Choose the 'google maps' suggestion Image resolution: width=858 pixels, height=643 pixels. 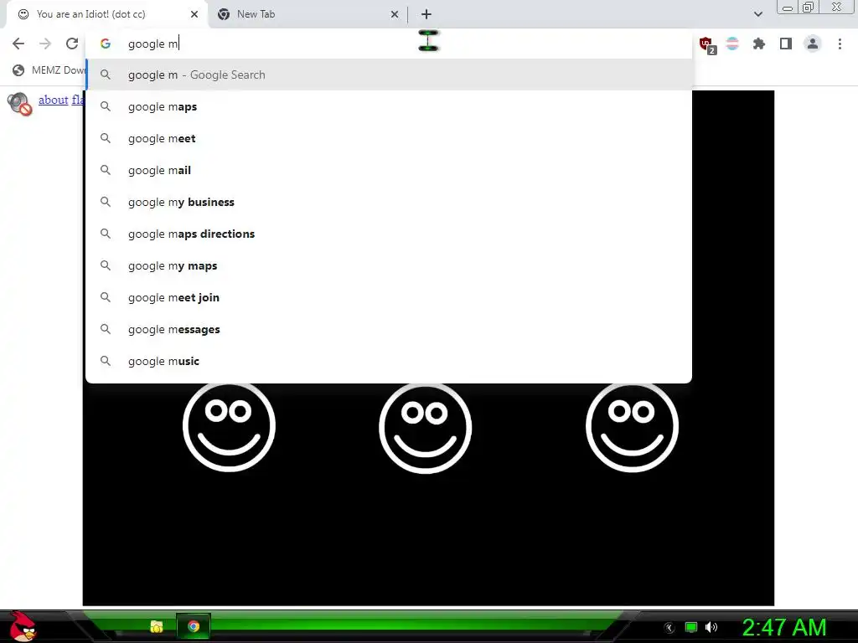pyautogui.click(x=389, y=106)
